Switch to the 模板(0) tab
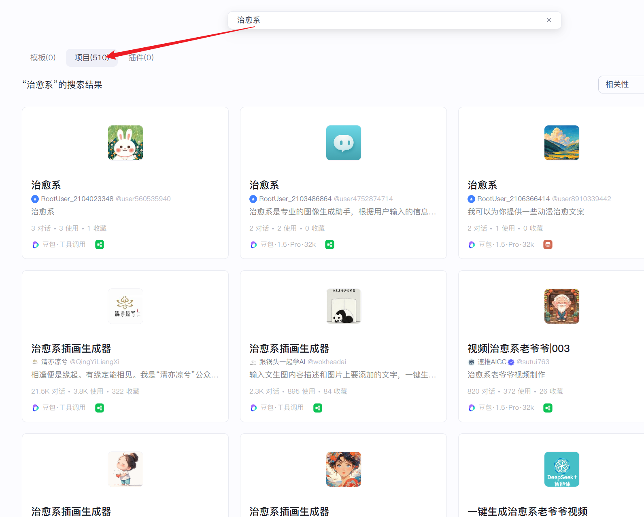The image size is (644, 517). click(x=43, y=57)
